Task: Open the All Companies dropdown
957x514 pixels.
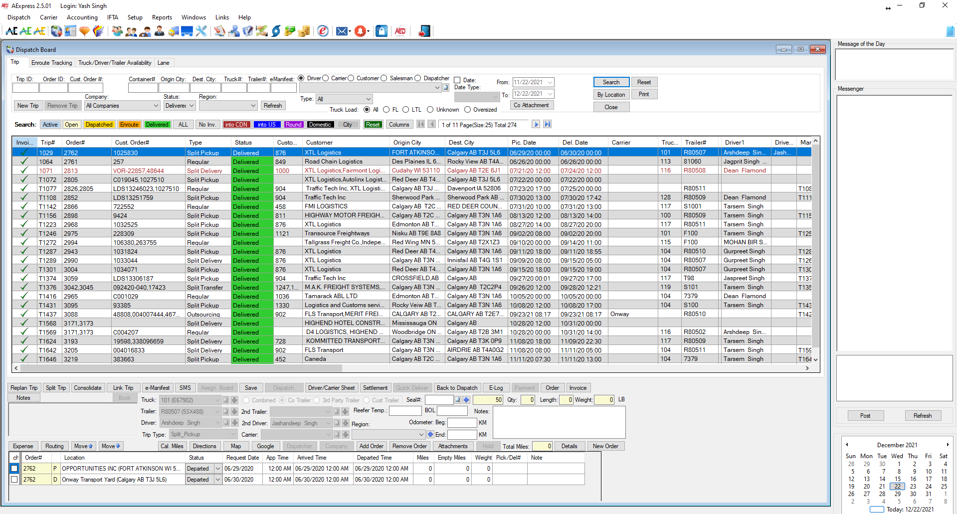Action: [x=122, y=105]
